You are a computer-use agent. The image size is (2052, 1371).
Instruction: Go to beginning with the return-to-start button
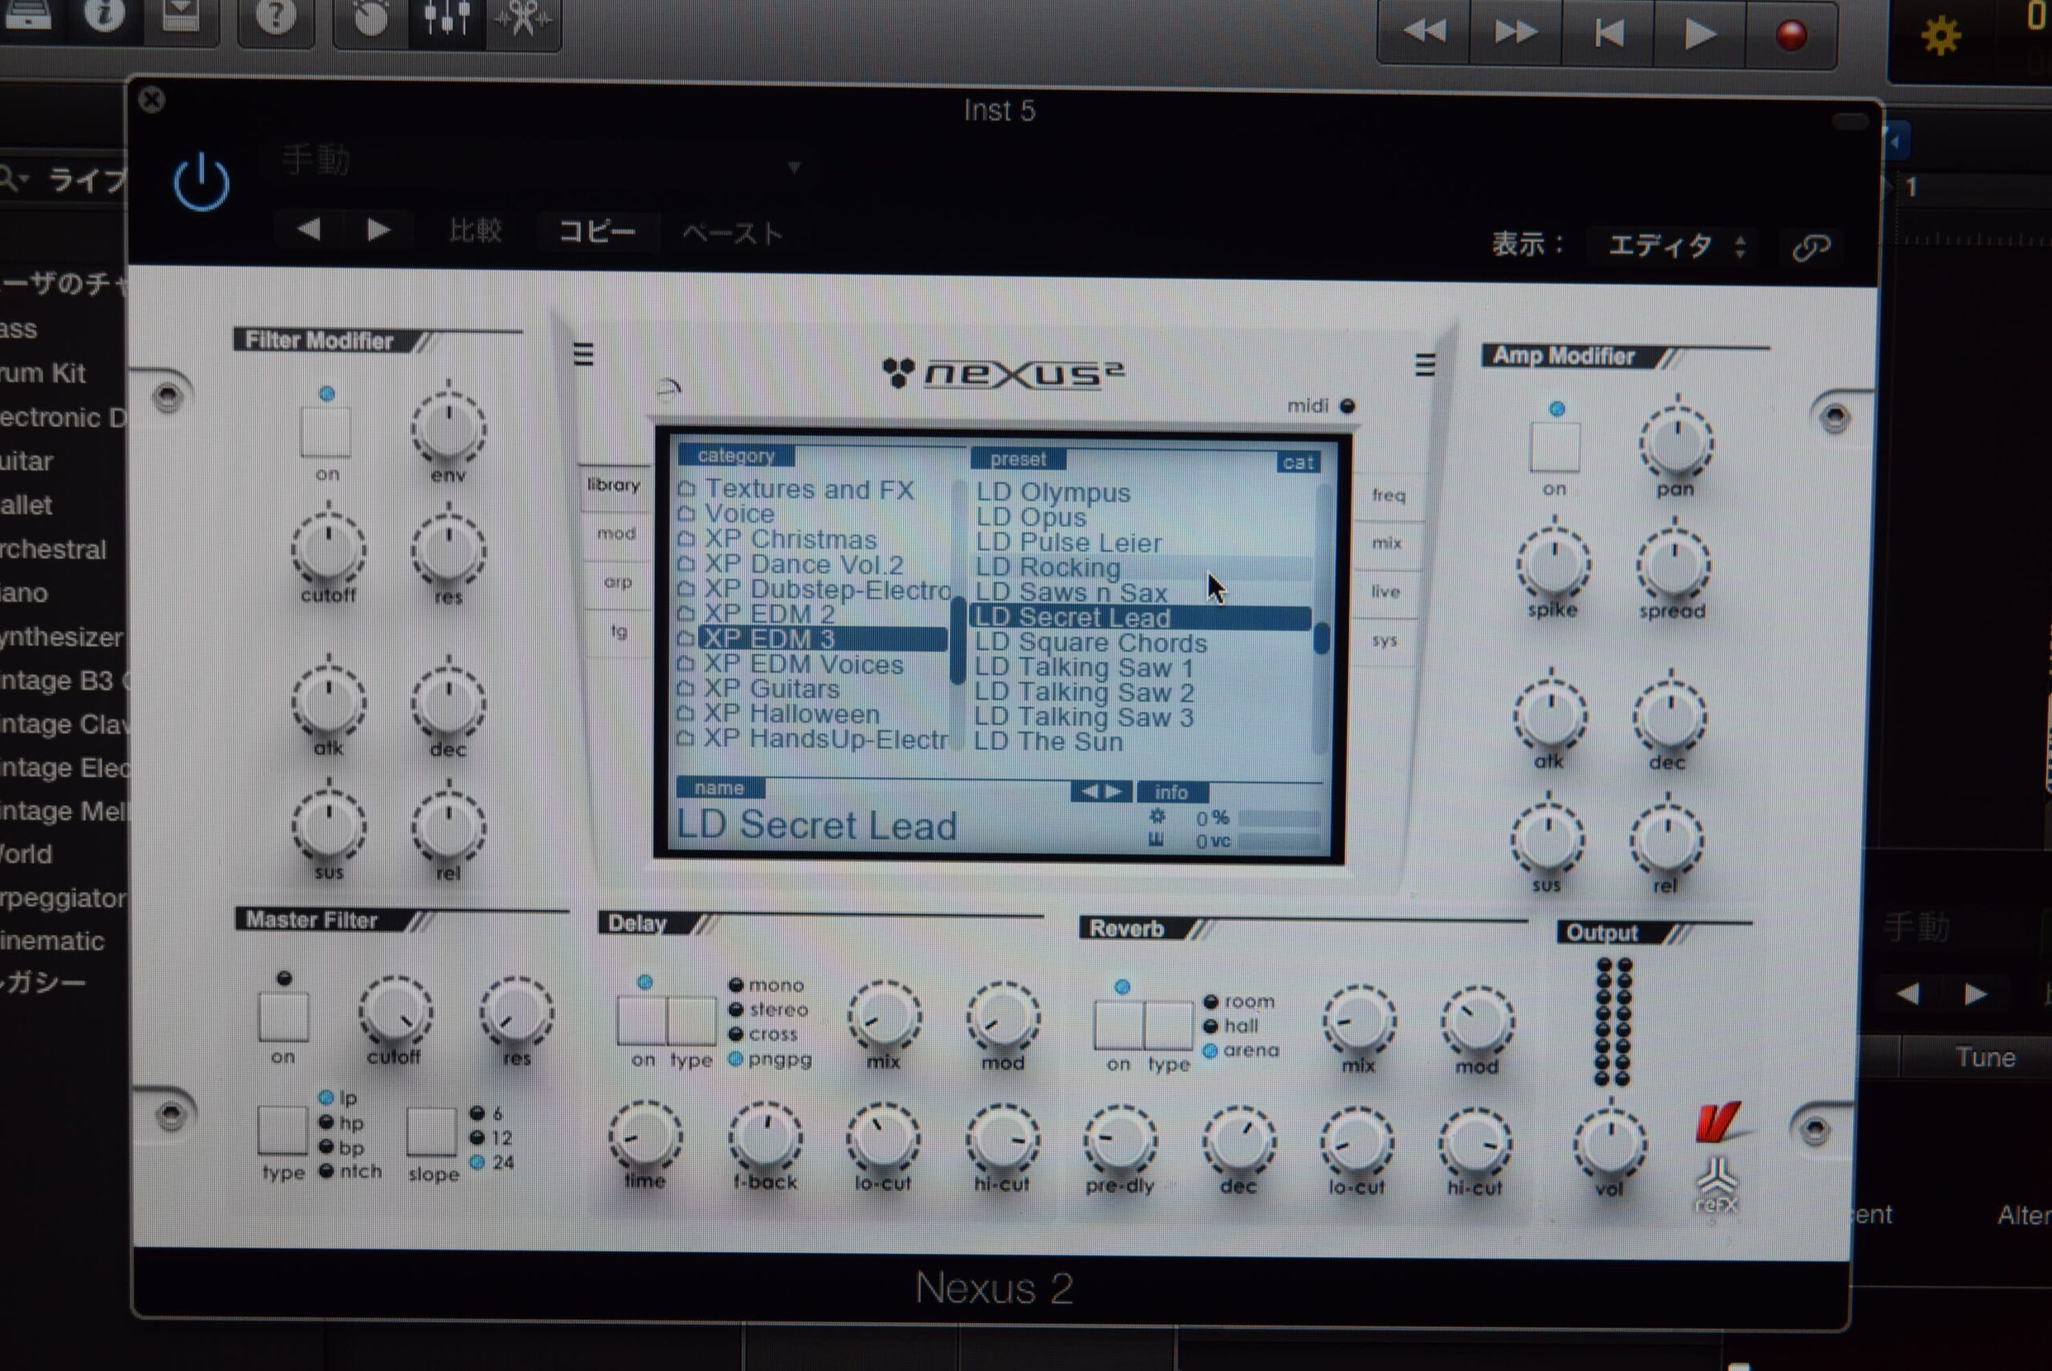click(1608, 33)
